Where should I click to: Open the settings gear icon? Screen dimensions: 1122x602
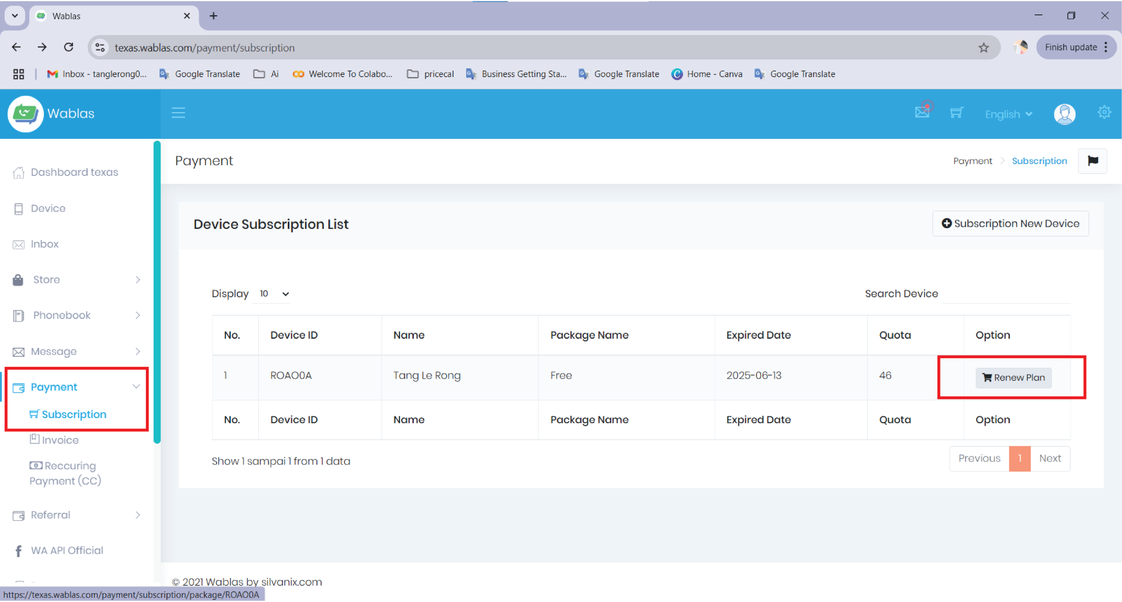[x=1104, y=113]
